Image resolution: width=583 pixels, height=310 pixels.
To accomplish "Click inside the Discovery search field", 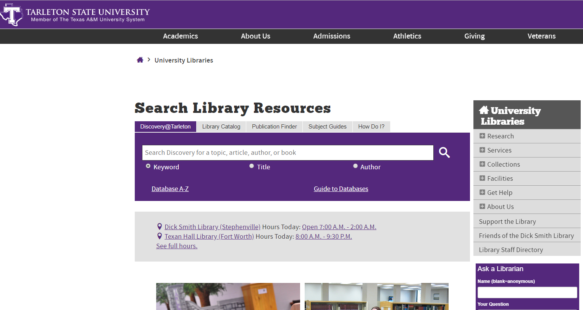I will 287,153.
